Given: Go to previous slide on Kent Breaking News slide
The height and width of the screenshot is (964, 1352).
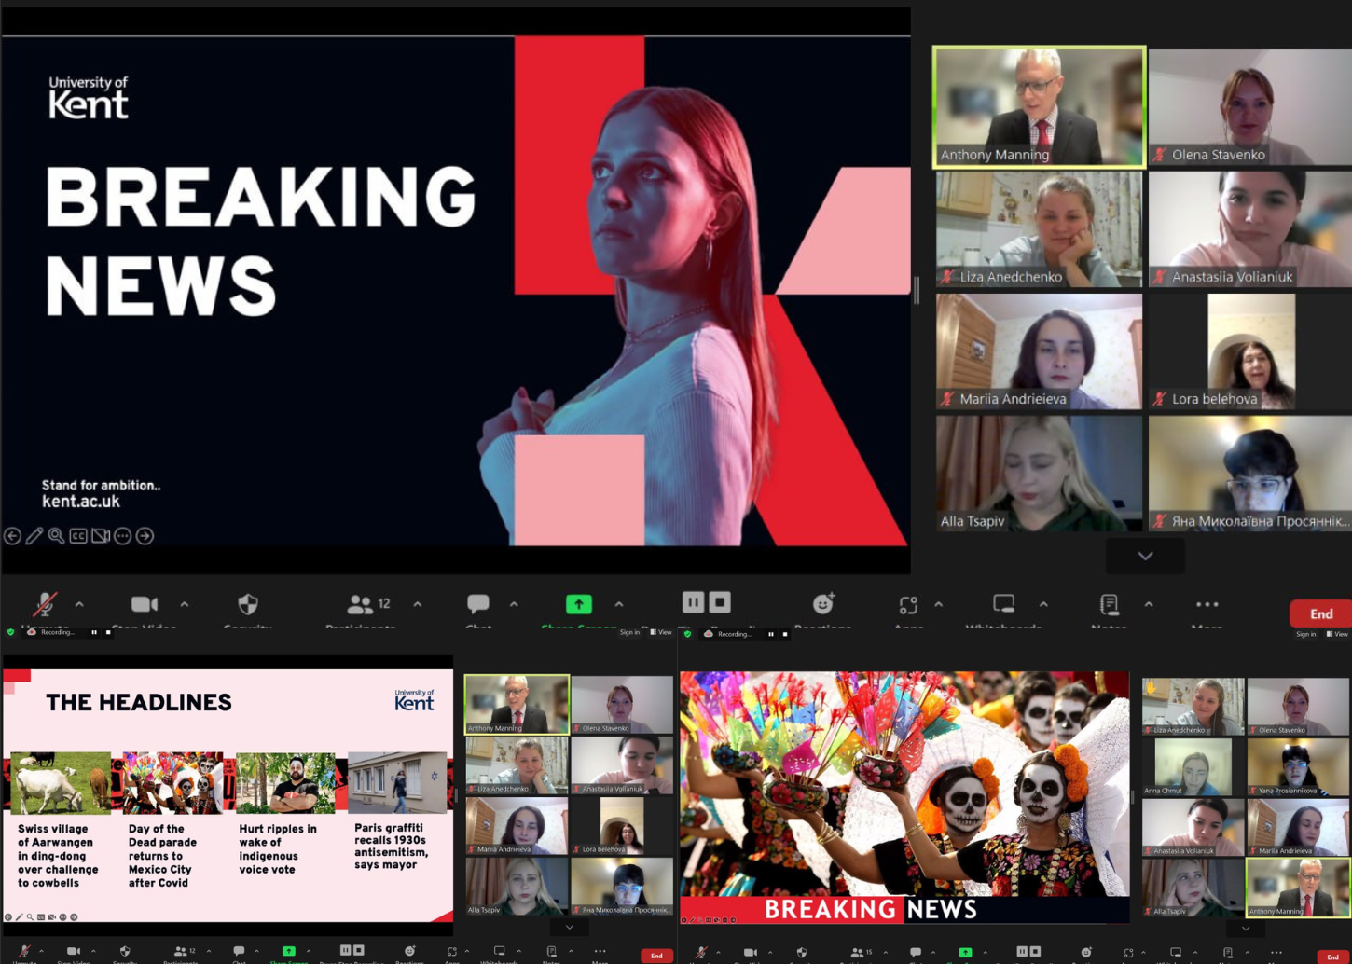Looking at the screenshot, I should pos(12,536).
